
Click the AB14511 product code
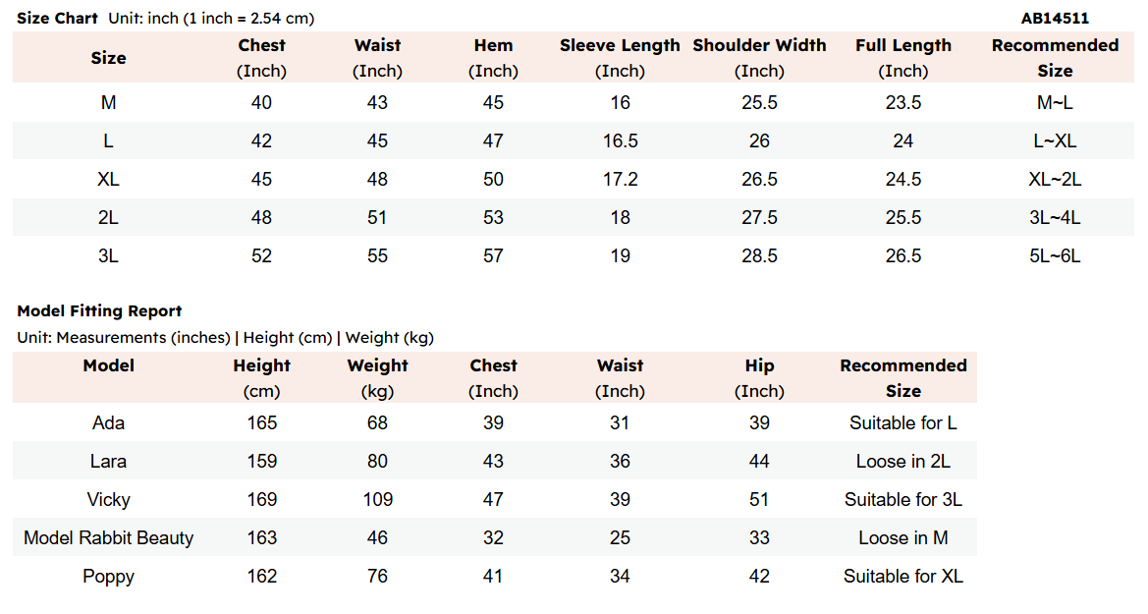(1055, 19)
